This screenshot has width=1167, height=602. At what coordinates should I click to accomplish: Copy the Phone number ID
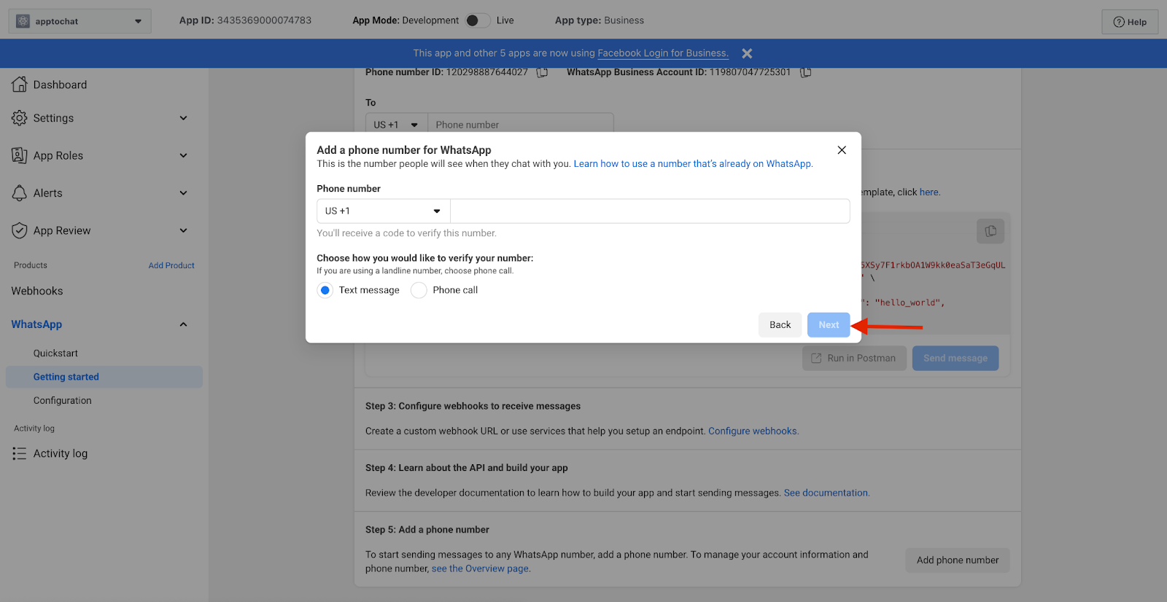[x=542, y=72]
